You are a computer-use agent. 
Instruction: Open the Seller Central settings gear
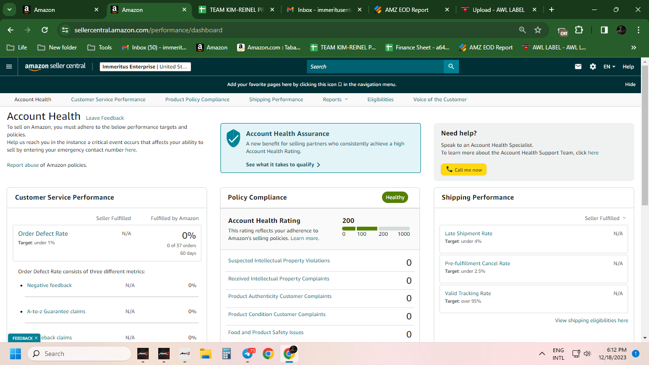click(593, 67)
